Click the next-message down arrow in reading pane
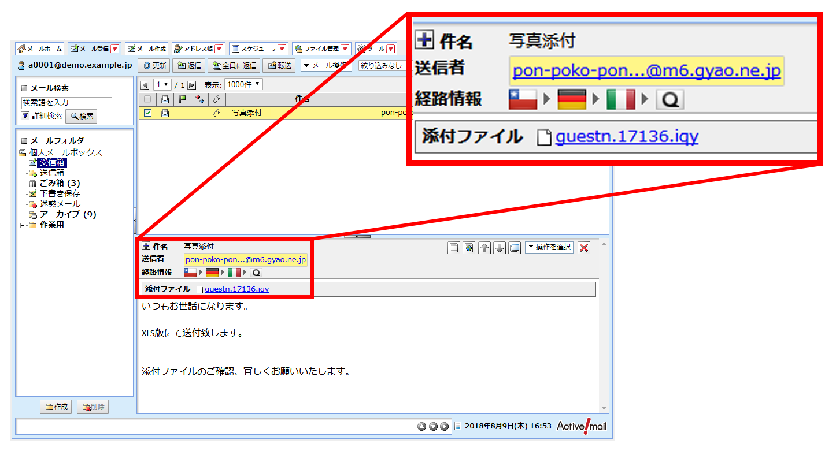Image resolution: width=836 pixels, height=451 pixels. (x=499, y=248)
